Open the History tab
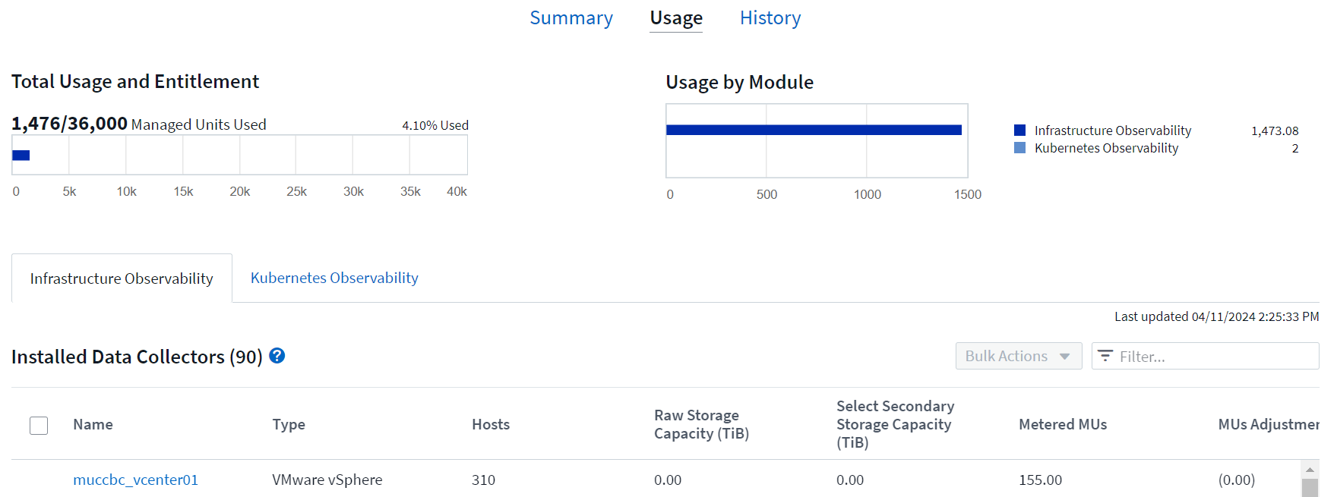 770,18
